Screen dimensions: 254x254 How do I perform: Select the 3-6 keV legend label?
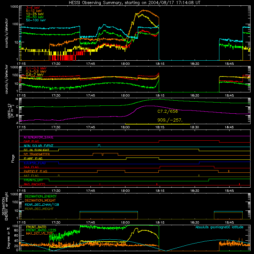33,8
